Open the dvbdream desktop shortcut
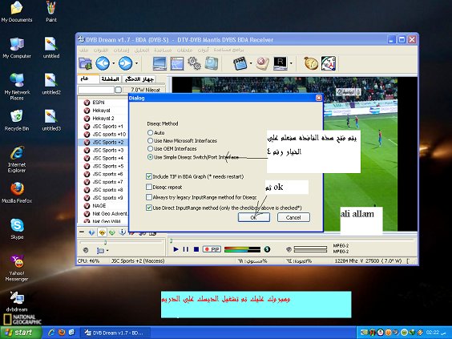This screenshot has width=452, height=339. [x=17, y=301]
